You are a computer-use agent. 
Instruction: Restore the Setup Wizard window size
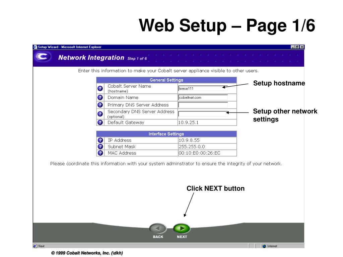pyautogui.click(x=297, y=47)
